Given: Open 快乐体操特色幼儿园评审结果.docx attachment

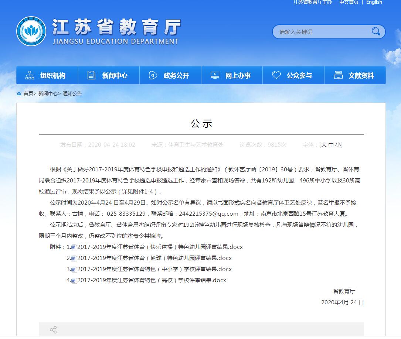Looking at the screenshot, I should click(160, 247).
